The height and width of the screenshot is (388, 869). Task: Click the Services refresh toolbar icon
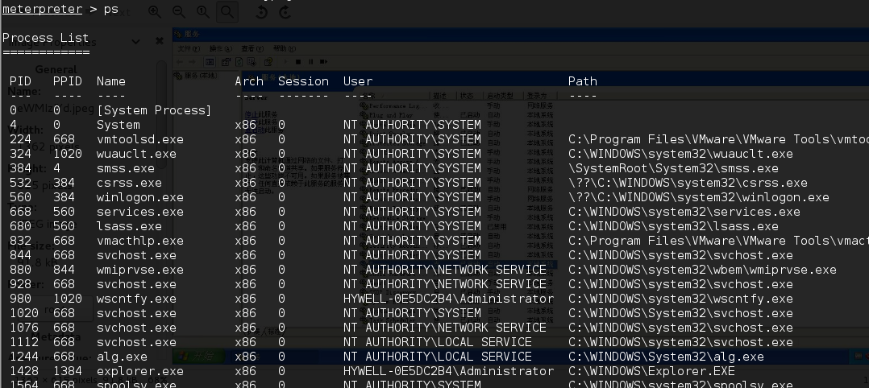pyautogui.click(x=239, y=61)
